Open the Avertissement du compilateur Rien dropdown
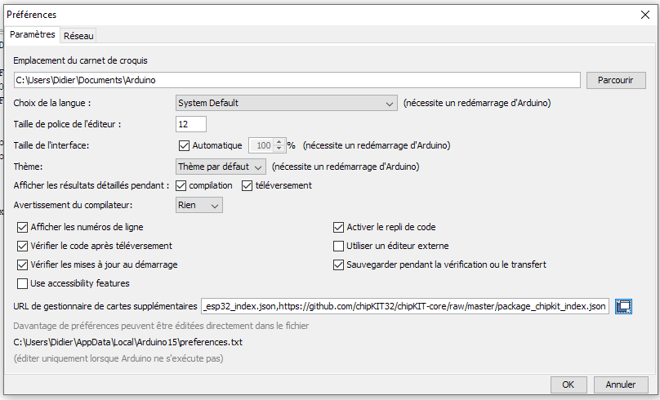 (199, 205)
